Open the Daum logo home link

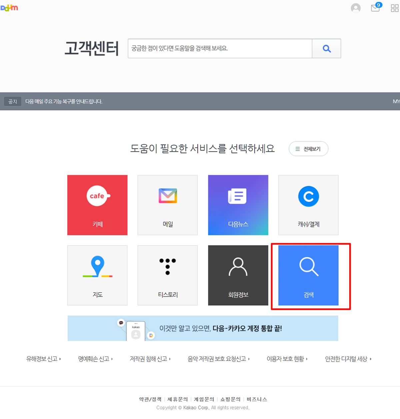9,8
